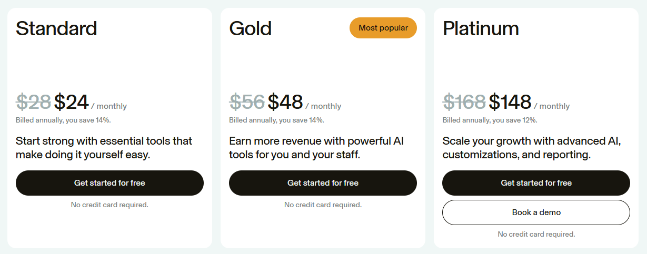The height and width of the screenshot is (254, 647).
Task: Click the Gold plan title
Action: pyautogui.click(x=250, y=28)
